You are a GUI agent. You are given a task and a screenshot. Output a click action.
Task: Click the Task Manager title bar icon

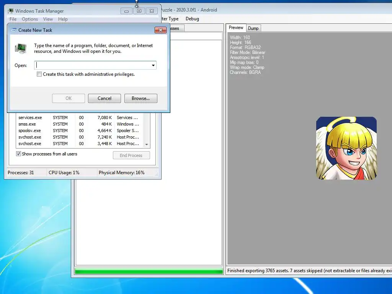[10, 11]
